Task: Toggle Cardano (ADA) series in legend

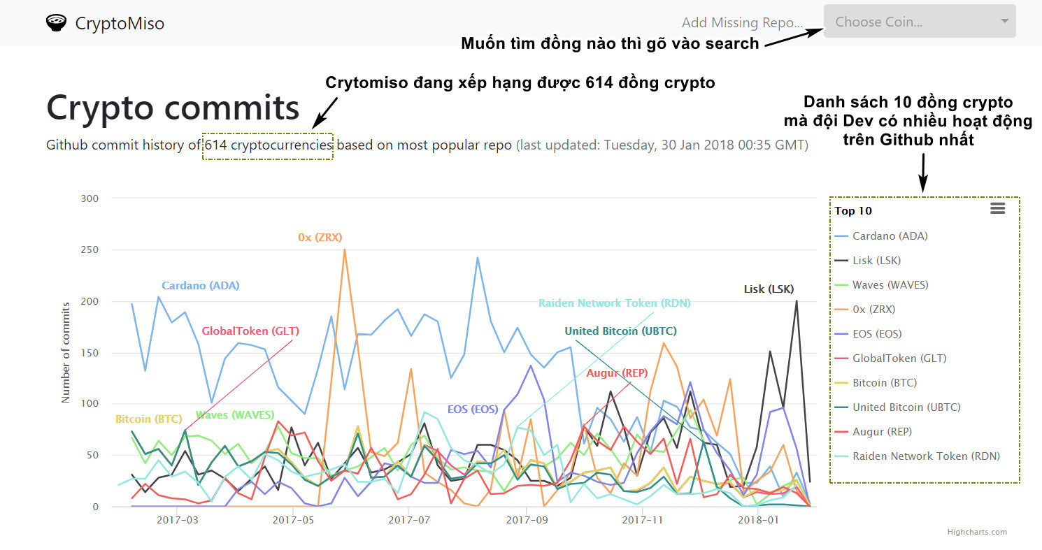Action: point(890,236)
